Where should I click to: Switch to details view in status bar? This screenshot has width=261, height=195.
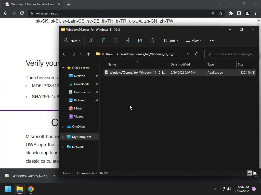click(250, 173)
